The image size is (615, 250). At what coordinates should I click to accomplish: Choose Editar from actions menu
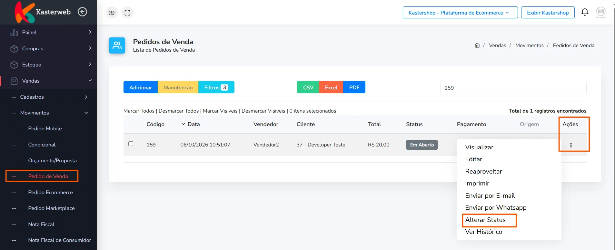473,159
